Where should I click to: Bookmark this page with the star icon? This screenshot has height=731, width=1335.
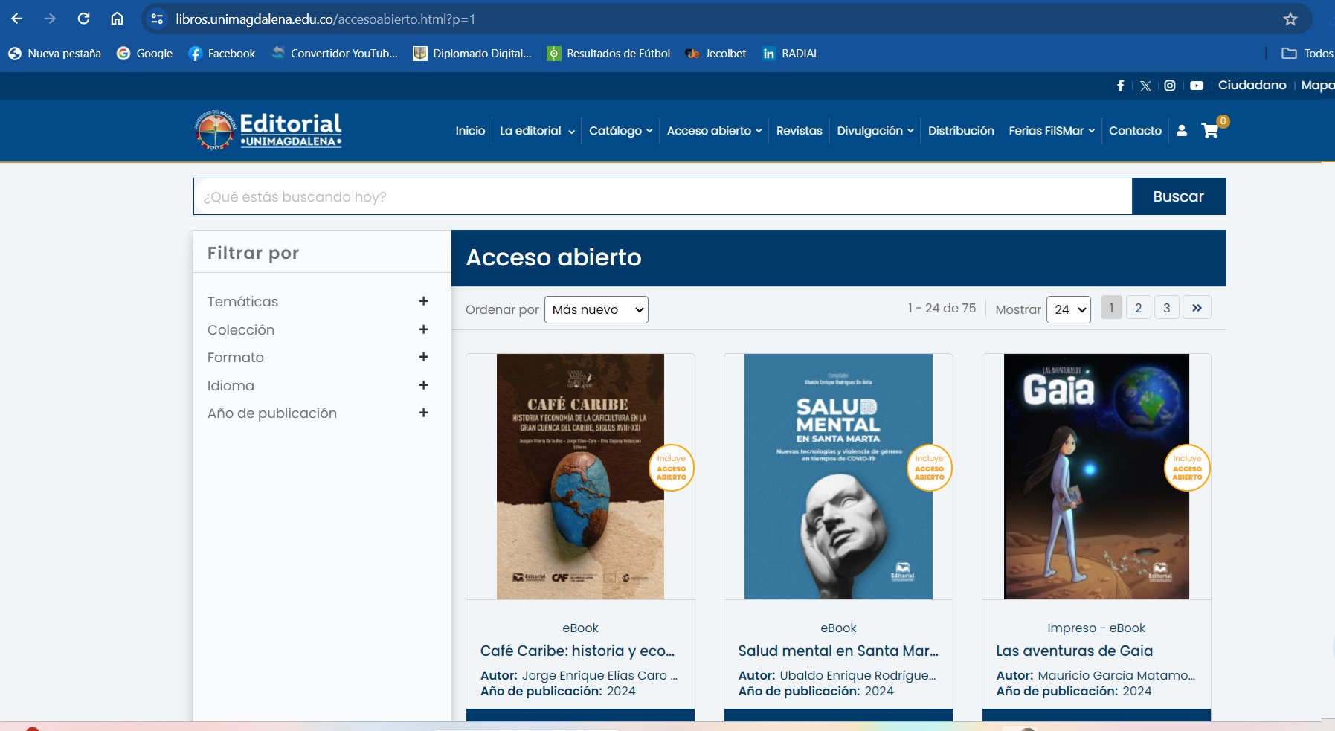[x=1290, y=19]
